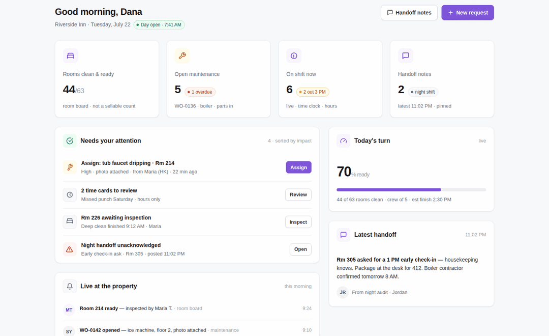Click 'From night audit · Jordan' text
This screenshot has width=549, height=336.
[380, 292]
